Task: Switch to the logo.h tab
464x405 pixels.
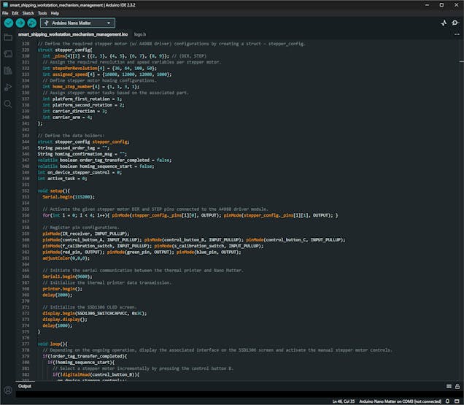Action: 139,34
